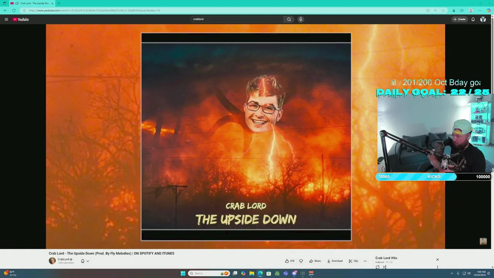Open the Windows Start menu
Viewport: 494px width, 278px height.
[183, 273]
